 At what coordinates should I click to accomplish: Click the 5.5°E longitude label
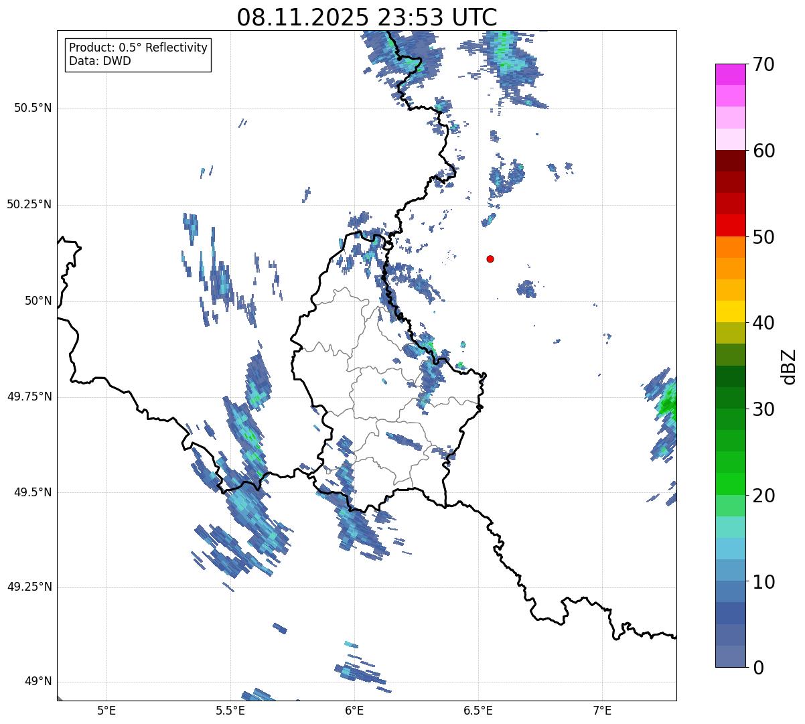230,711
